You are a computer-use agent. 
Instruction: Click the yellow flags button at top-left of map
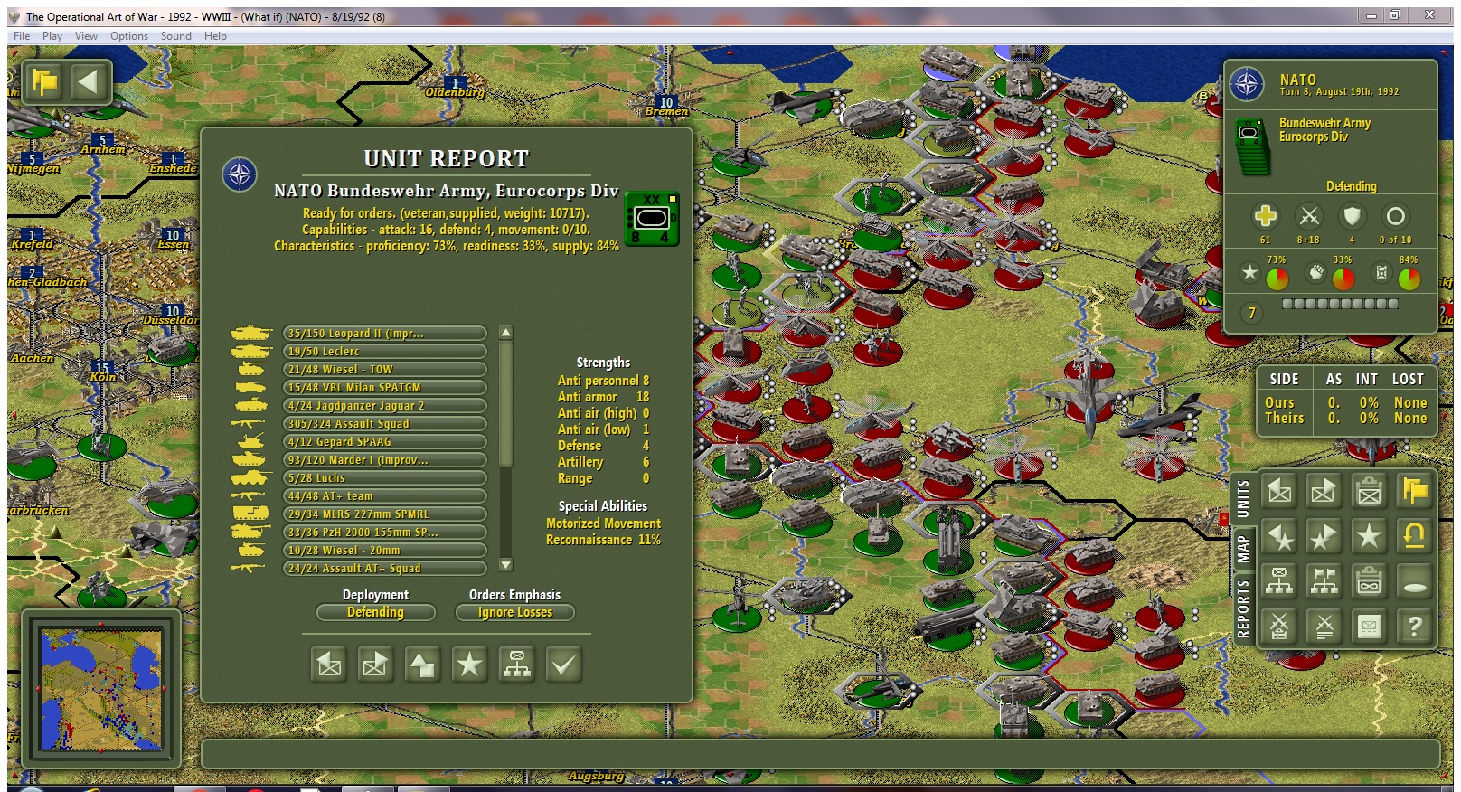[x=45, y=83]
